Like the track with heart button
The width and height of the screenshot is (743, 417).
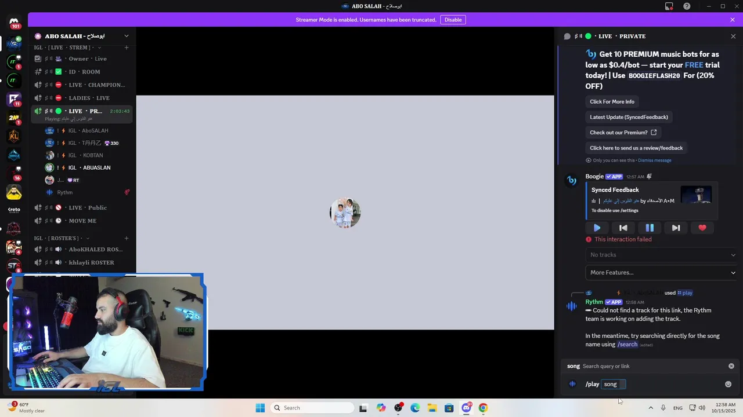[702, 228]
